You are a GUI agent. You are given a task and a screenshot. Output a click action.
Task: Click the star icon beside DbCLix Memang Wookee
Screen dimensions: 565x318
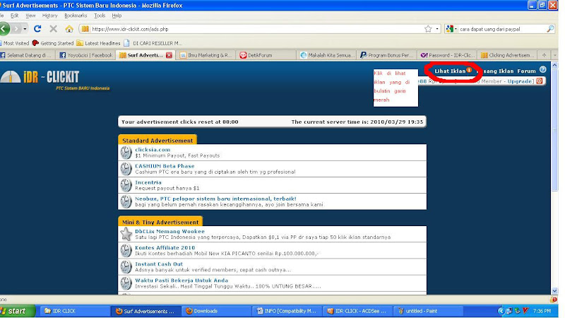[126, 234]
